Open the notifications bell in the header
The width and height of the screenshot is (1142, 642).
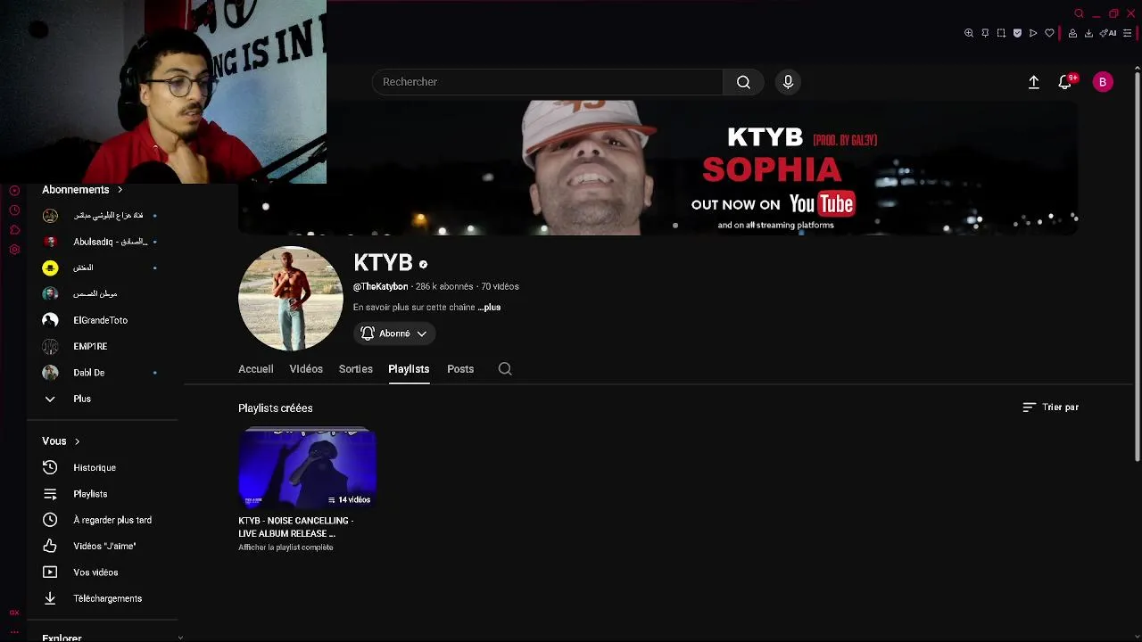tap(1064, 82)
